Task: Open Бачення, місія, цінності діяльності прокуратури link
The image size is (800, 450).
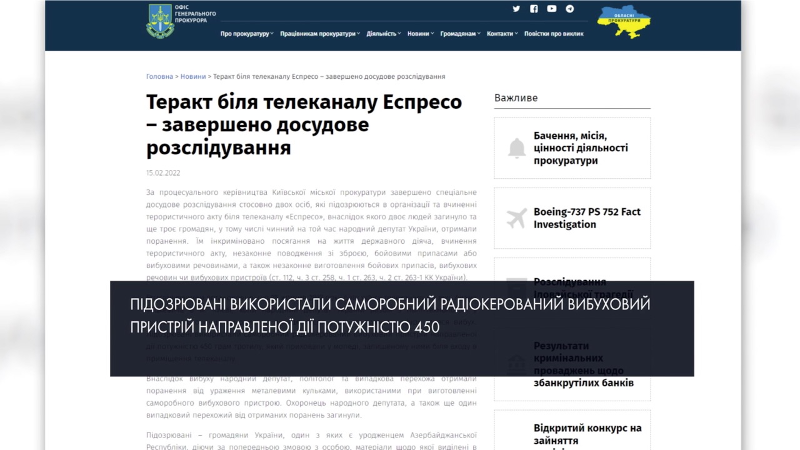Action: click(x=581, y=148)
